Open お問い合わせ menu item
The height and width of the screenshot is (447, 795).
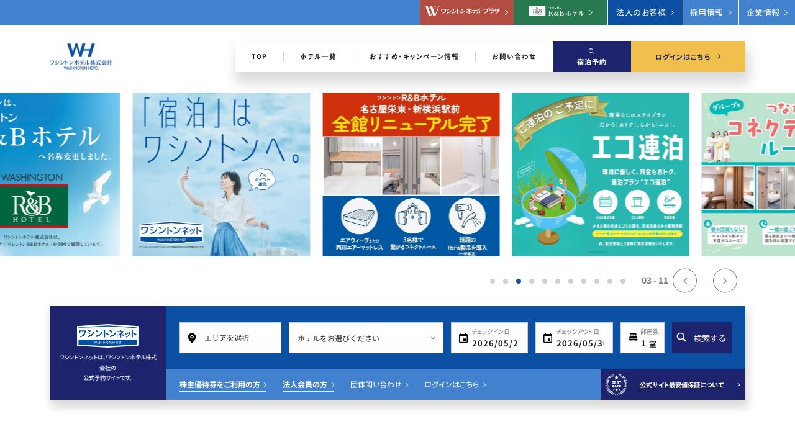tap(514, 56)
